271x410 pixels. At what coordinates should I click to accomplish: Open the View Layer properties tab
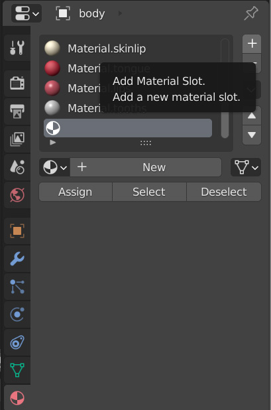click(17, 139)
